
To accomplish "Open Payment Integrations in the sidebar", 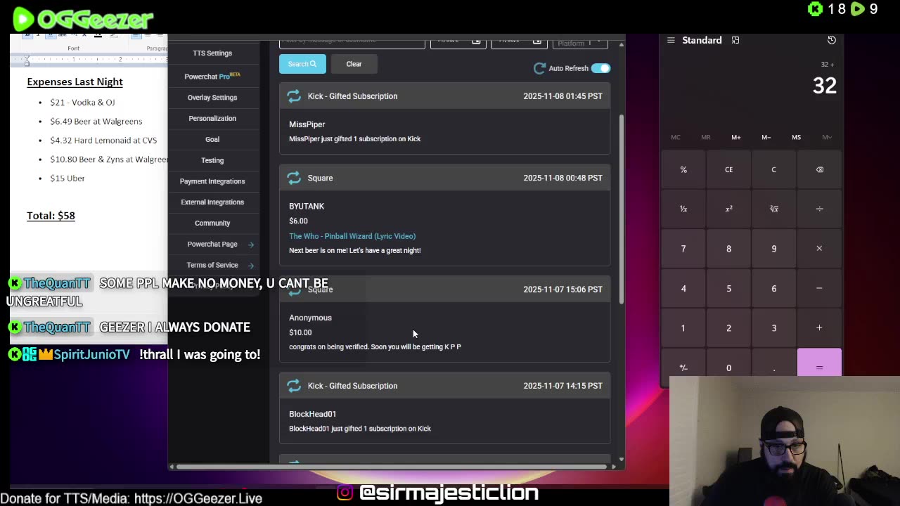I will [x=212, y=181].
